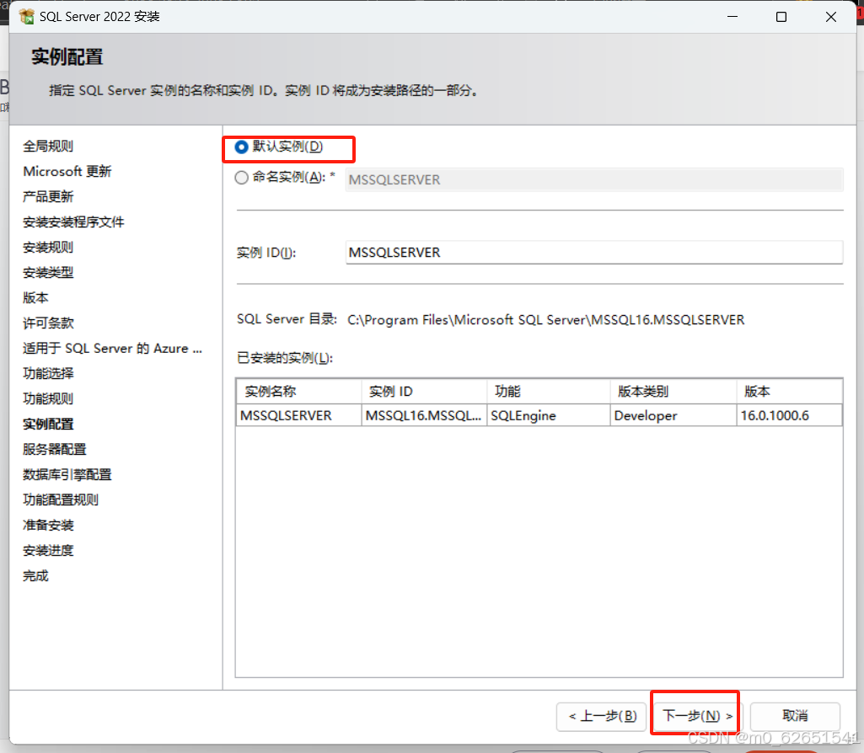Cancel setup with 取消 button
The width and height of the screenshot is (864, 753).
click(x=795, y=716)
